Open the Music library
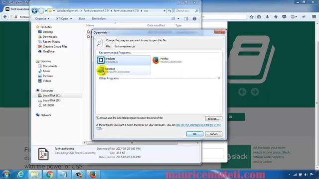 coord(46,71)
